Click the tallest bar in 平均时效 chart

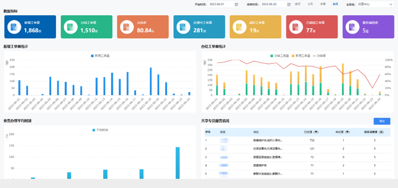coord(178,163)
